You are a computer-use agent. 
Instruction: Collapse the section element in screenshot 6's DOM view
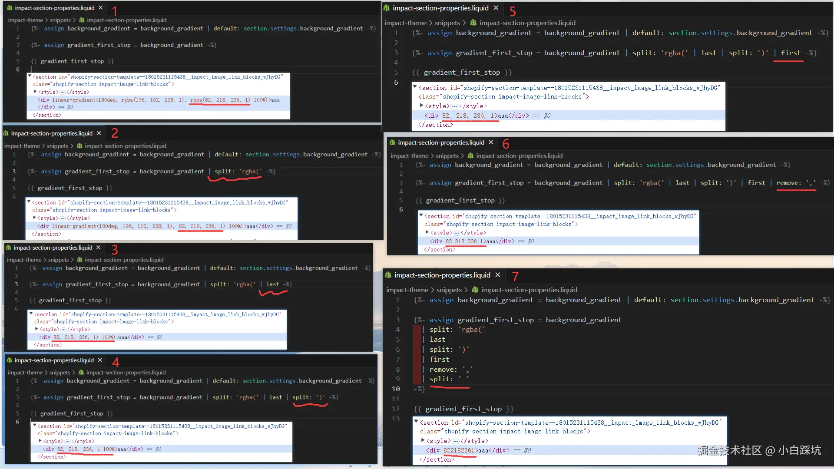click(x=421, y=215)
